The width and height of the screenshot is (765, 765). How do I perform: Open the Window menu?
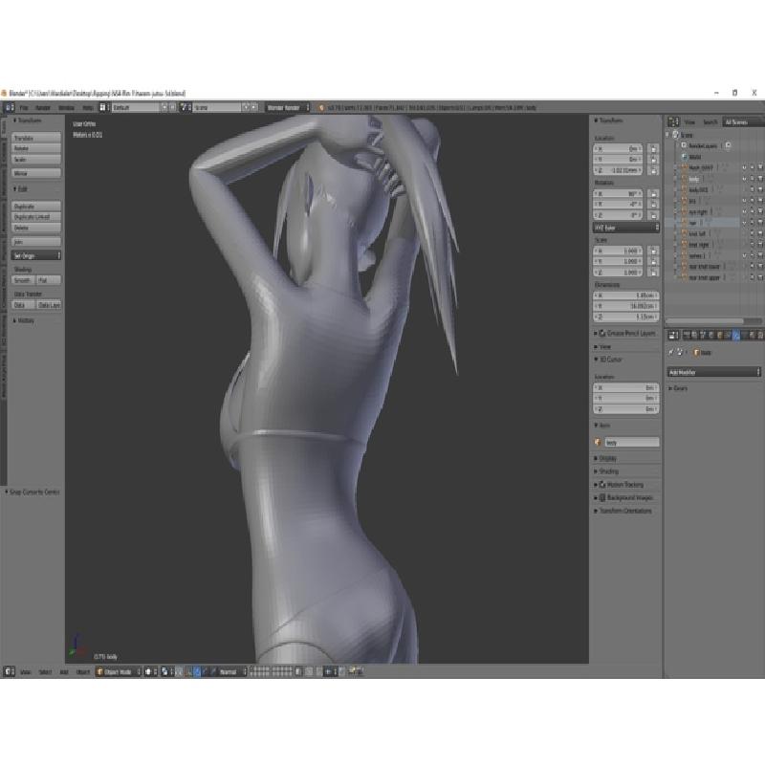click(x=66, y=108)
